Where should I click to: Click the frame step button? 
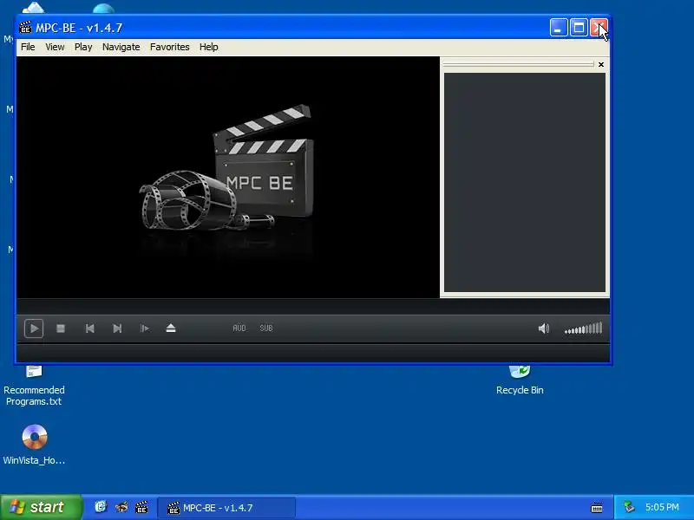click(x=144, y=328)
